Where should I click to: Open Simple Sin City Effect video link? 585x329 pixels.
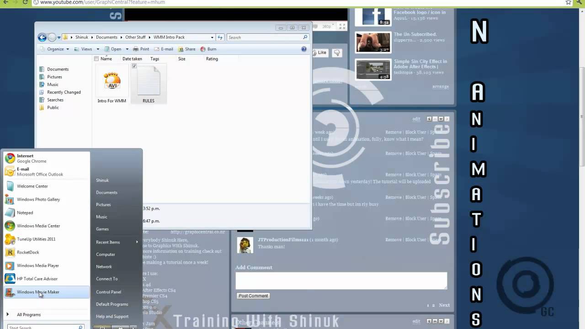[x=420, y=64]
